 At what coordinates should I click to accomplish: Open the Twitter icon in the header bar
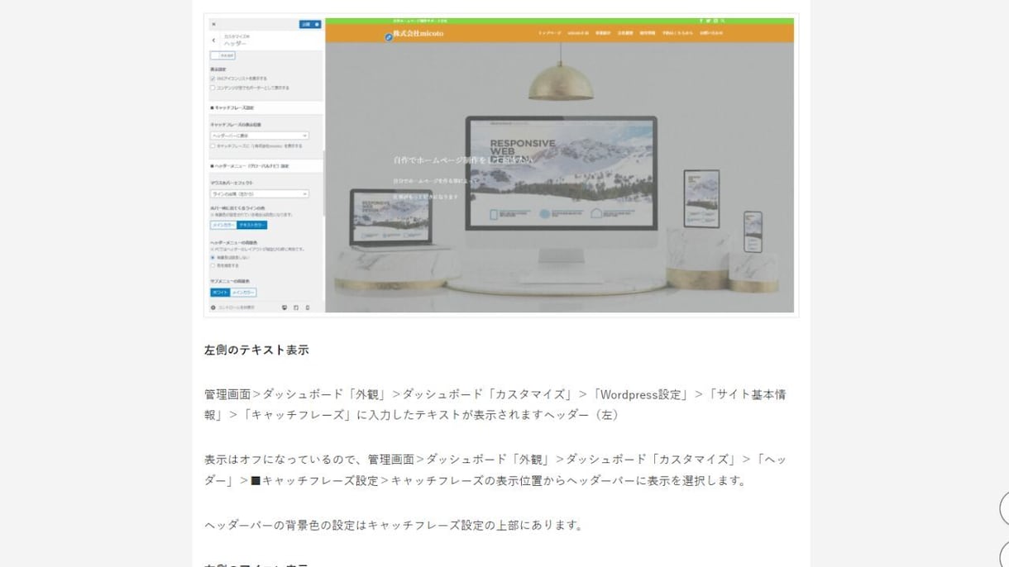708,21
